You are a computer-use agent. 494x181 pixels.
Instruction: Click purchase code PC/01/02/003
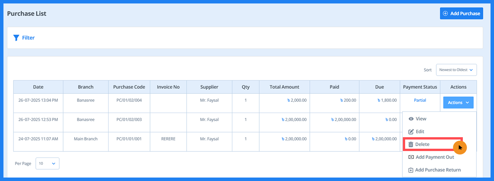[x=129, y=120]
